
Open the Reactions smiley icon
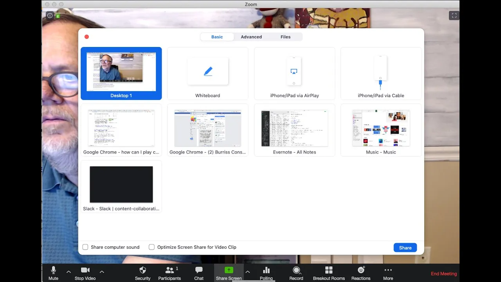pyautogui.click(x=361, y=270)
